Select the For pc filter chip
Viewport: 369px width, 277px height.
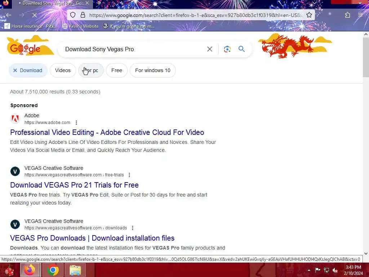click(91, 70)
